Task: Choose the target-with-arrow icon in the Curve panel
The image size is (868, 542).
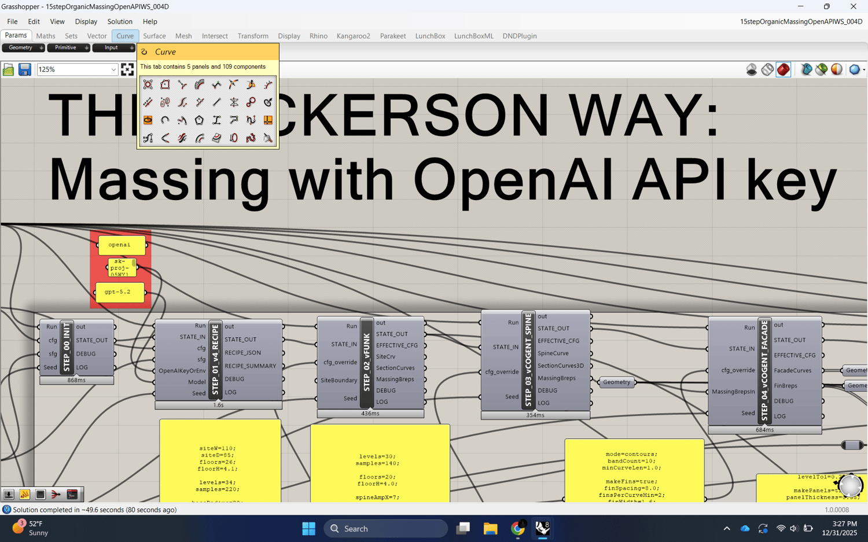Action: point(268,102)
